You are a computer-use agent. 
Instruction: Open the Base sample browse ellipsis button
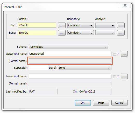62,33
